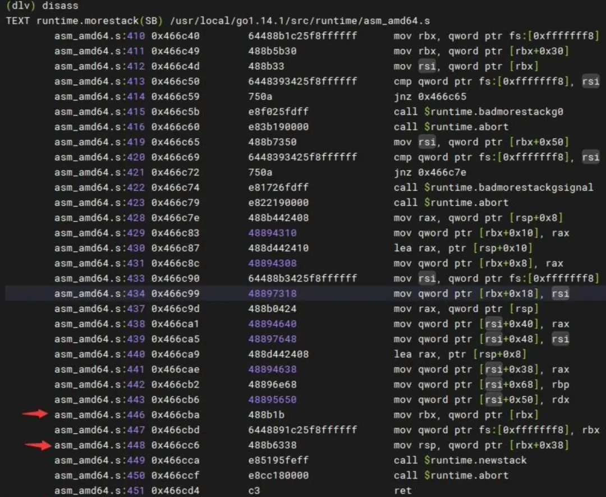Screen dimensions: 606x497
Task: Click the ret instruction on the last line
Action: 402,491
